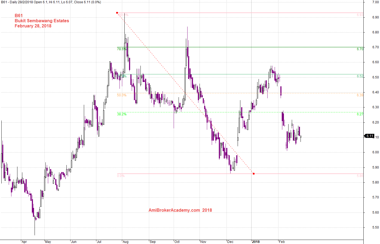Image resolution: width=380 pixels, height=244 pixels.
Task: Click the 6.60 price axis label
Action: (375, 62)
